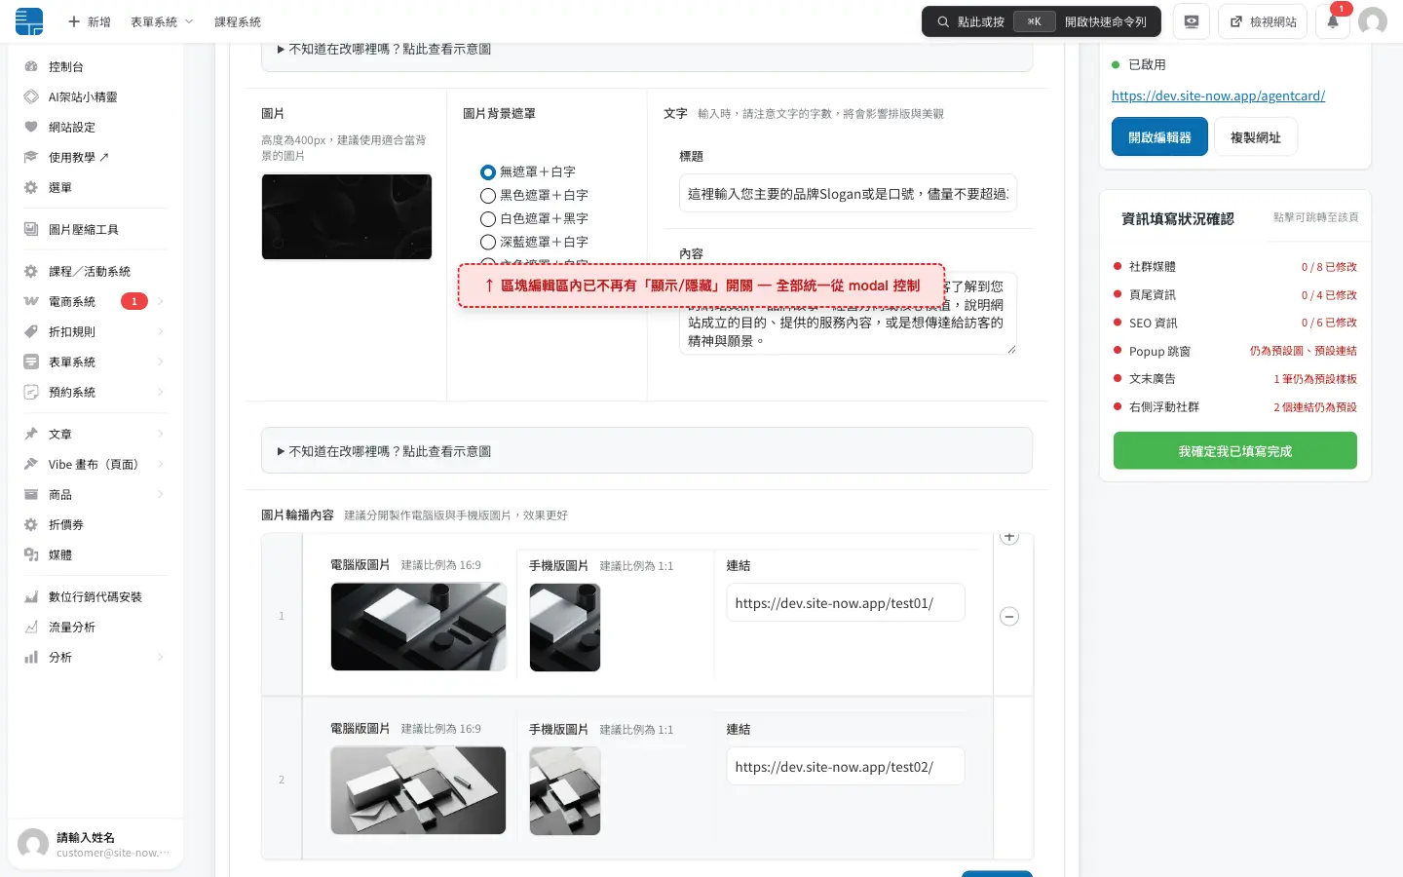
Task: Click the 預約系統 sidebar icon
Action: pos(31,392)
